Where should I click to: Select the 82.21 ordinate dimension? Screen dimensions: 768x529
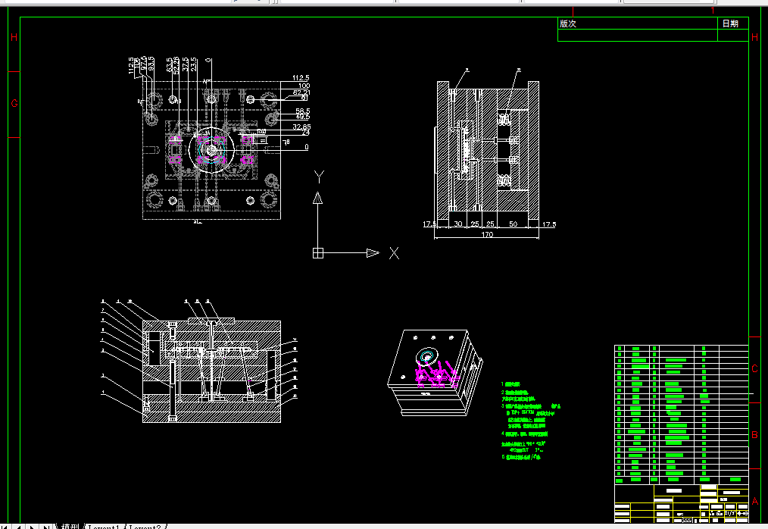tap(301, 92)
